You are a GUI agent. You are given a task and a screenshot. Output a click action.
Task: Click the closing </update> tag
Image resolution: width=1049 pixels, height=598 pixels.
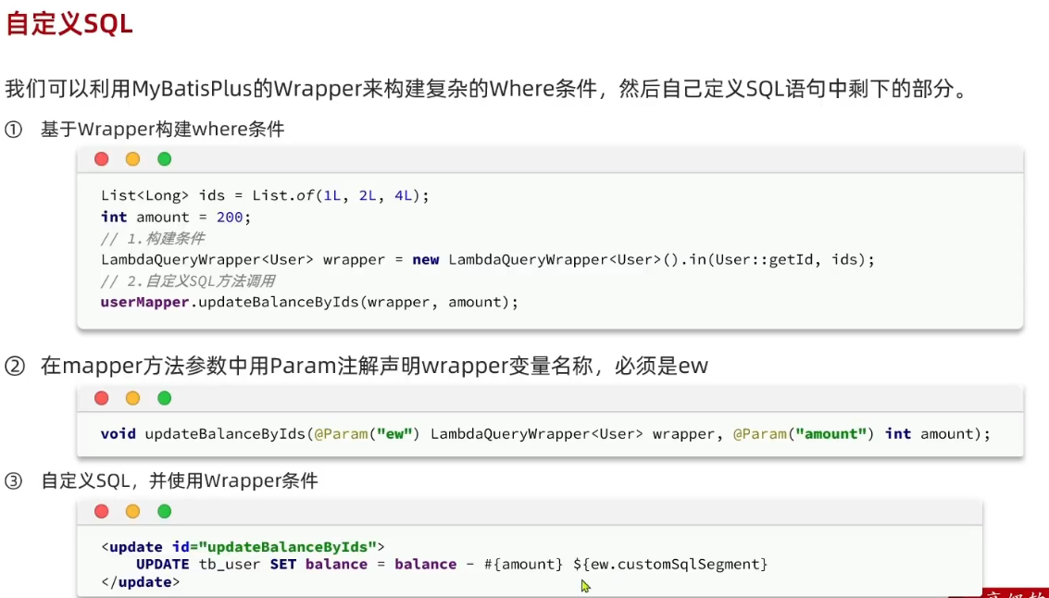140,582
